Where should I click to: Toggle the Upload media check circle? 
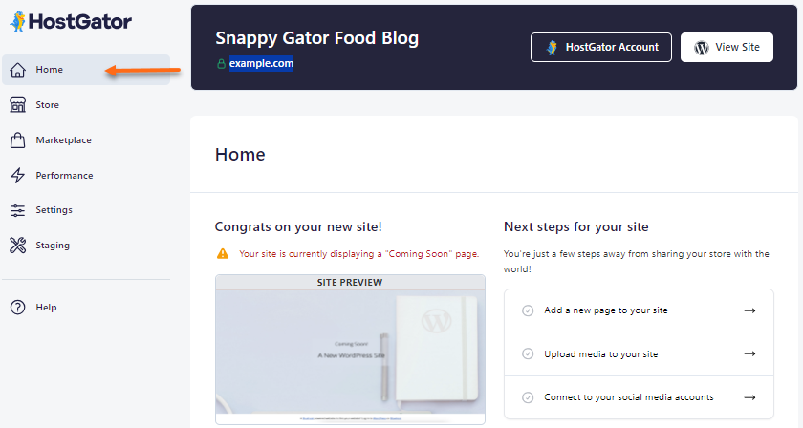[x=528, y=353]
